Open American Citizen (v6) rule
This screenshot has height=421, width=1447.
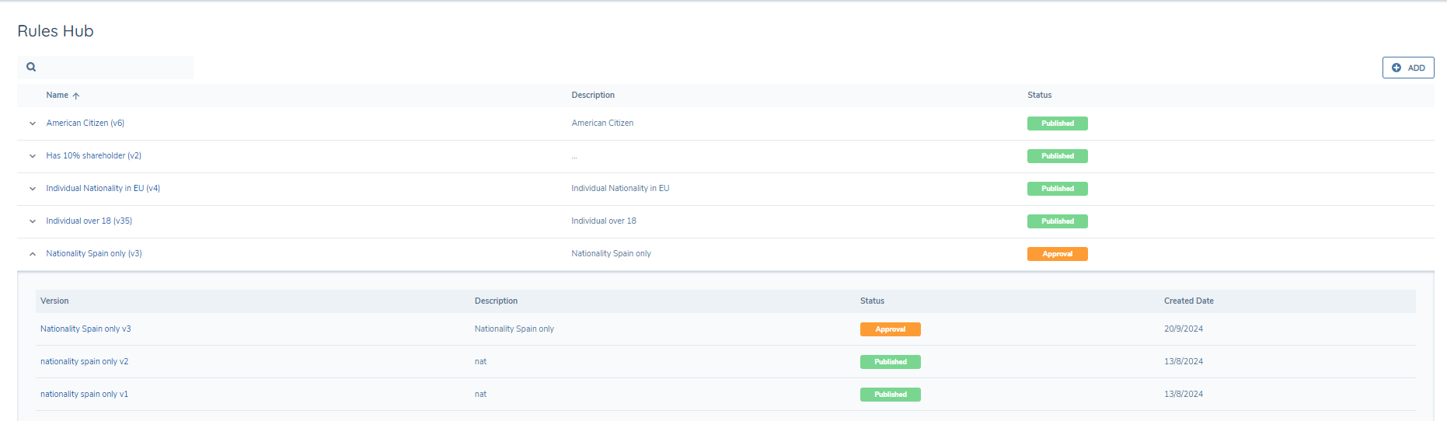85,123
